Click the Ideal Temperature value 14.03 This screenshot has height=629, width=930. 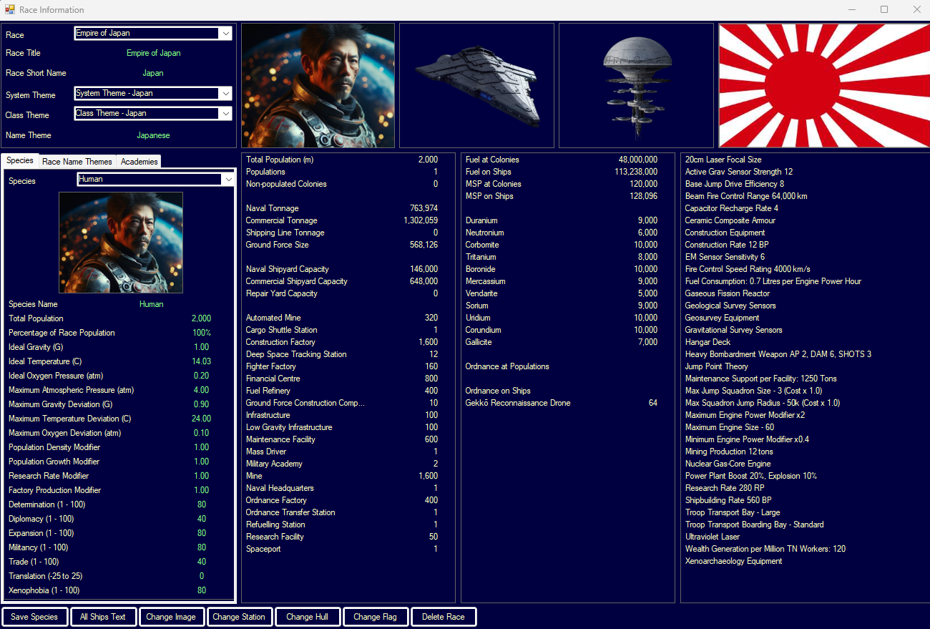[x=202, y=361]
